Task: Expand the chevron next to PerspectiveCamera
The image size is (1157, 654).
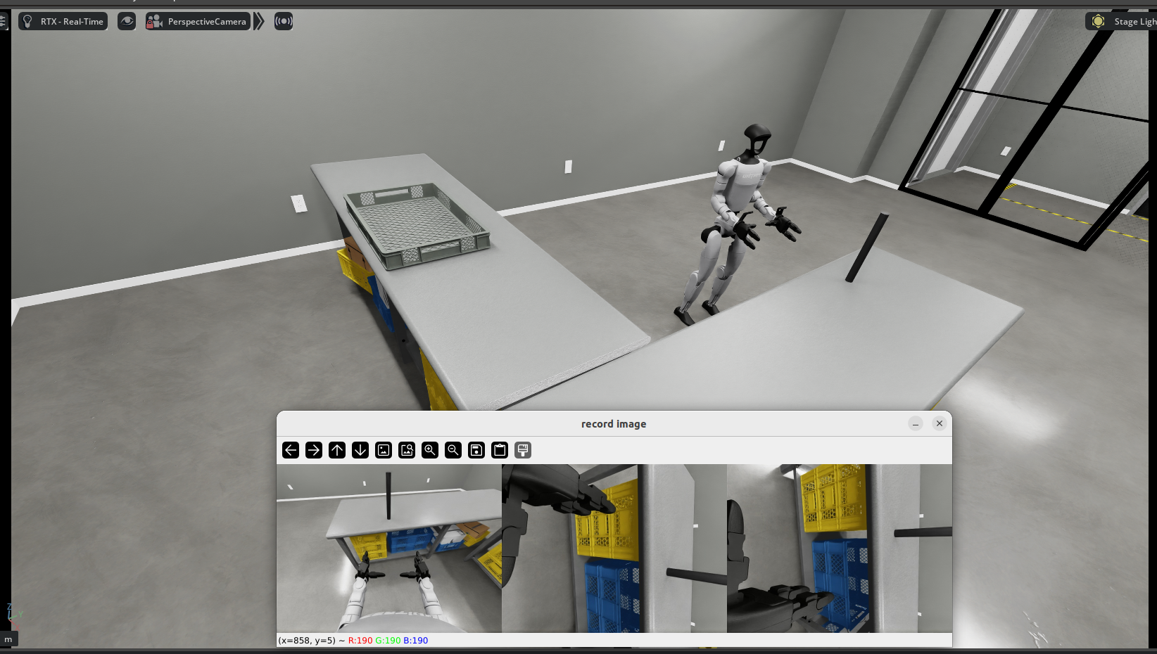Action: pyautogui.click(x=259, y=21)
